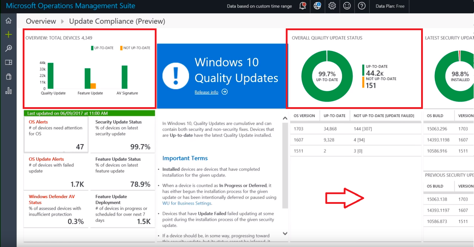This screenshot has width=474, height=247.
Task: Select the OS Alerts tile
Action: [x=56, y=135]
